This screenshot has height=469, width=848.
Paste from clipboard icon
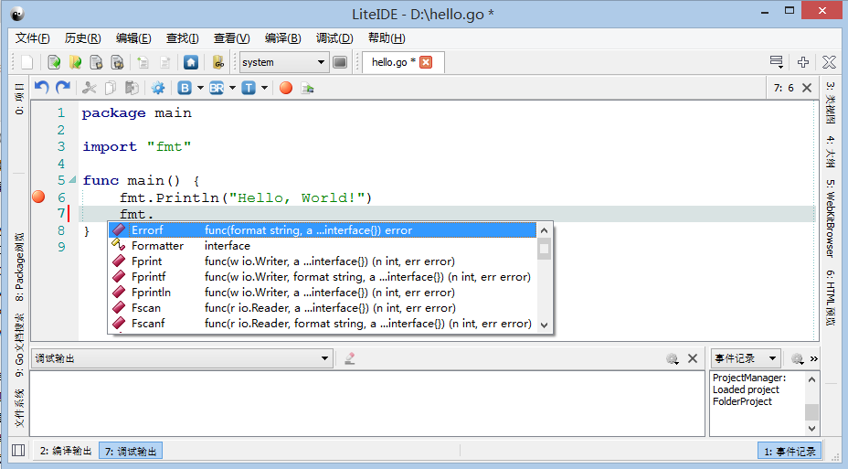132,88
